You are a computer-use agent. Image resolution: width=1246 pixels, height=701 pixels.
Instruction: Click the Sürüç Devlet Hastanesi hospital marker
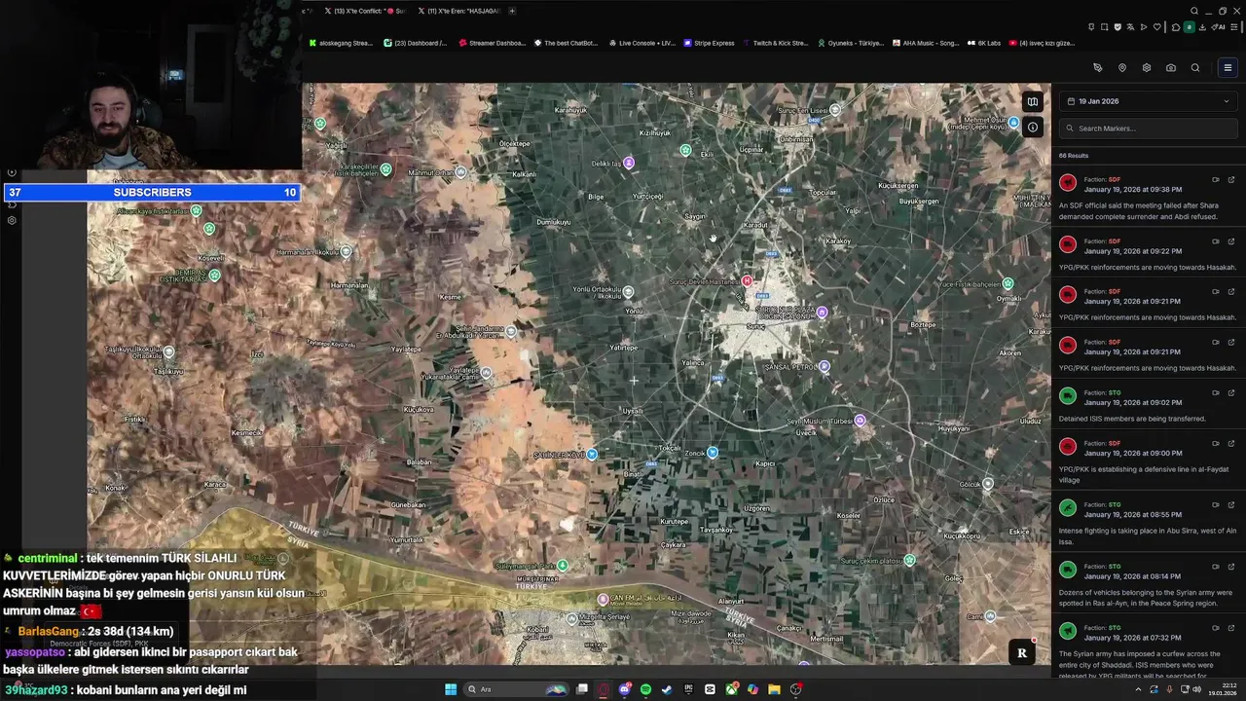748,280
